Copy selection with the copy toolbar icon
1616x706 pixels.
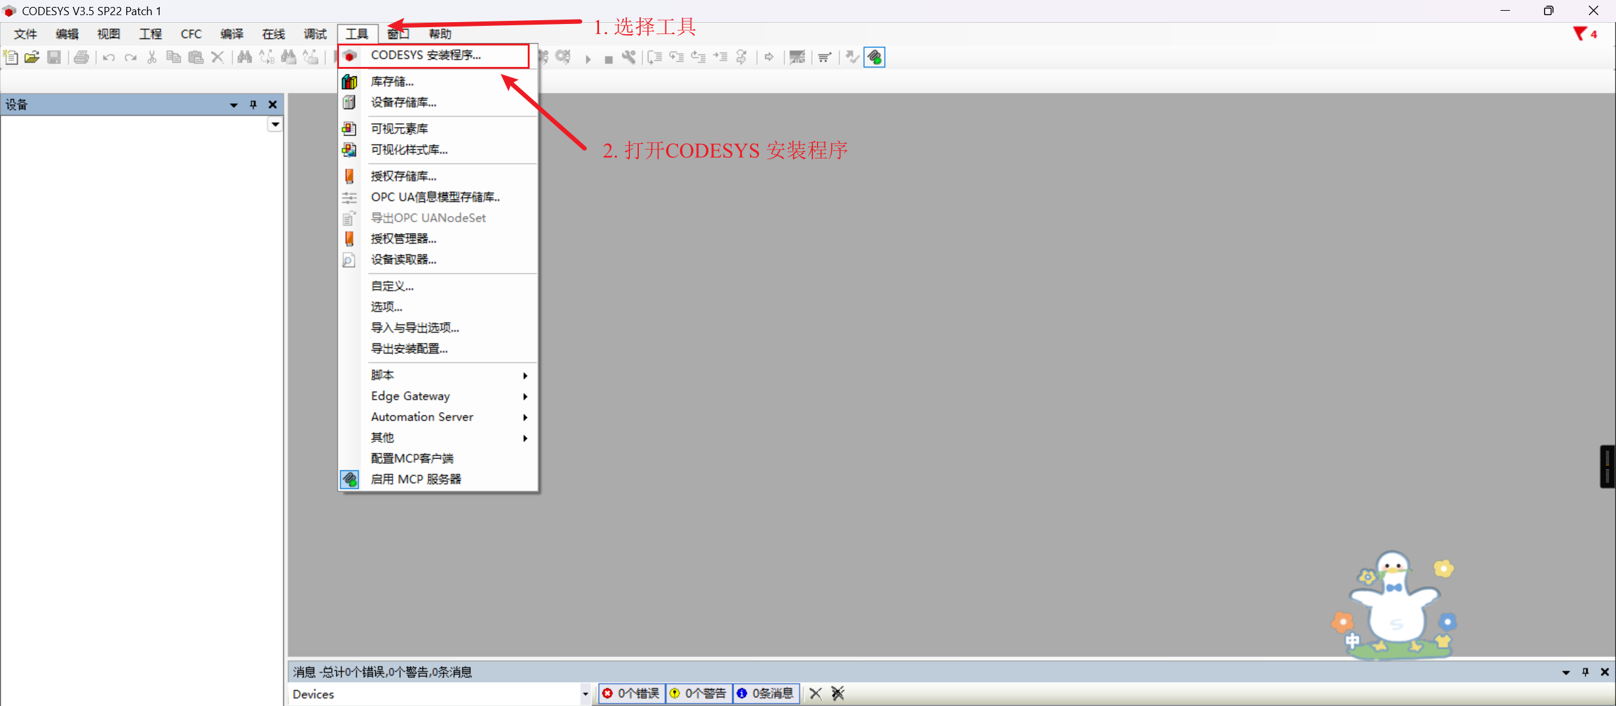(174, 57)
